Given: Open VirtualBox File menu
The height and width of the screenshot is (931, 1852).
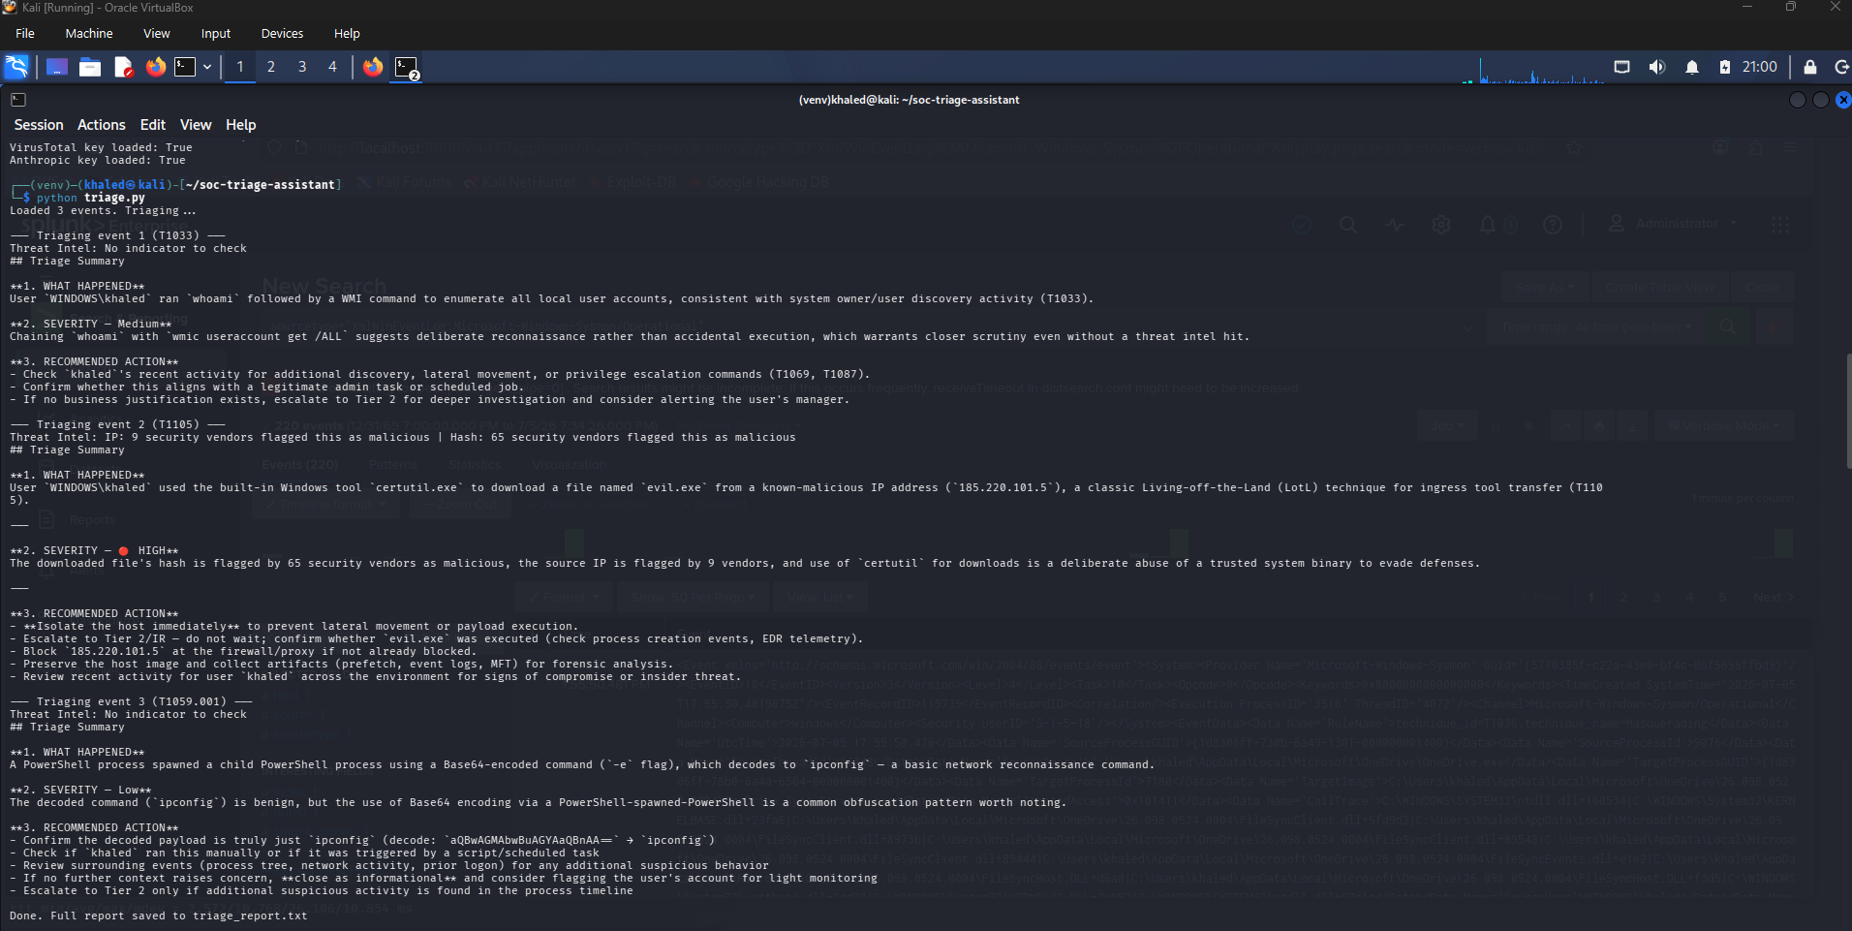Looking at the screenshot, I should pos(25,33).
